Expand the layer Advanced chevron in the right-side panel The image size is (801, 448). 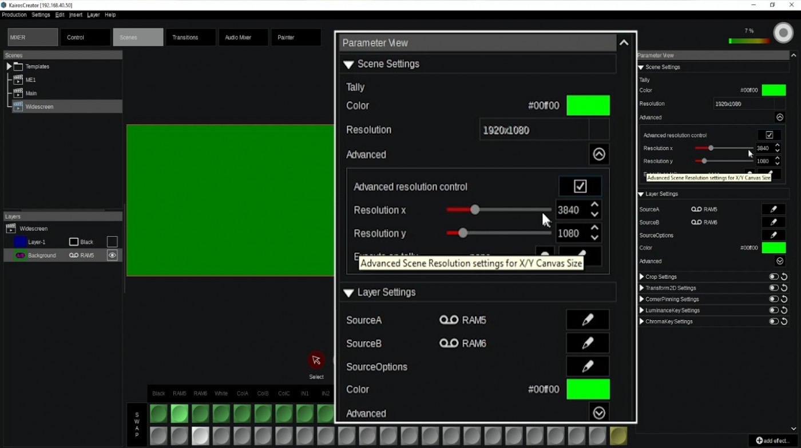click(780, 261)
